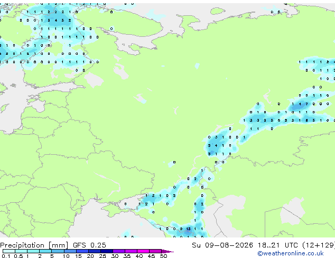Select the legend swatch between 45 and 50
This screenshot has width=335, height=258.
155,251
